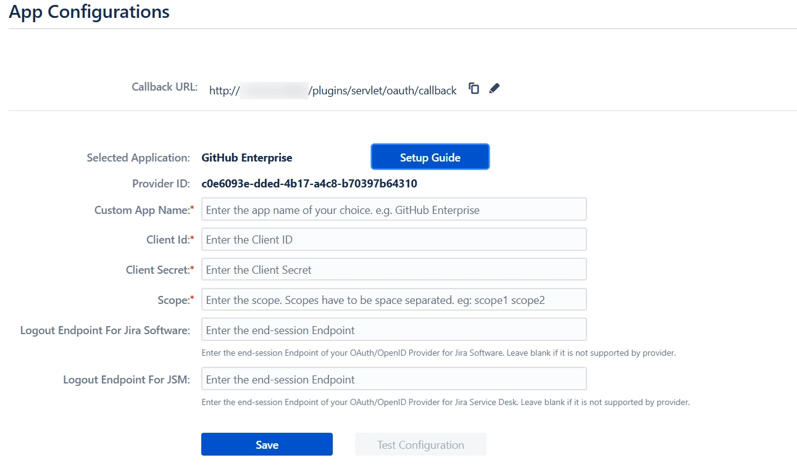Click the Selected Application label
Viewport: 797px width, 471px height.
pos(138,158)
